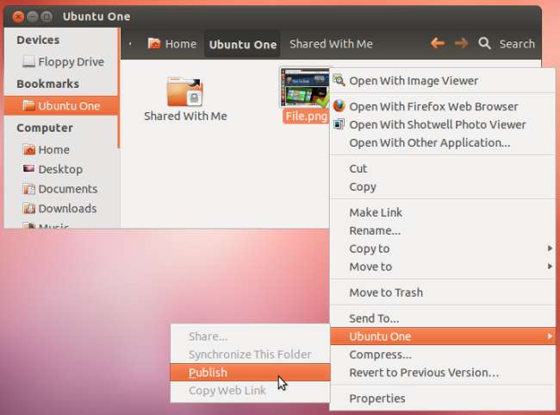Open Downloads in the sidebar

[x=61, y=208]
